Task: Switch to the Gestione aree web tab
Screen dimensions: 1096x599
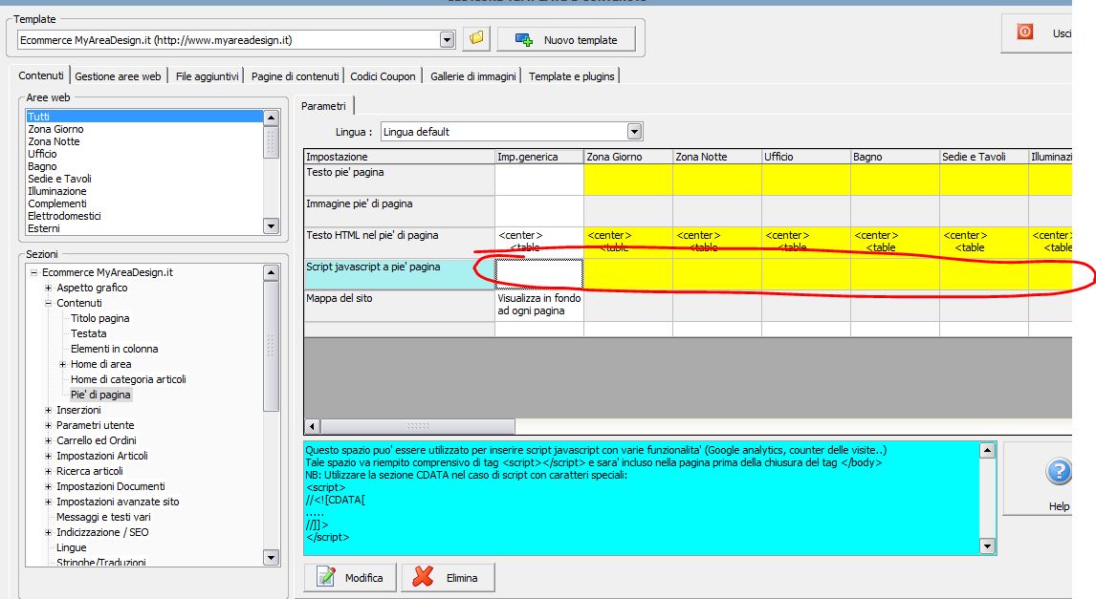Action: [x=118, y=76]
